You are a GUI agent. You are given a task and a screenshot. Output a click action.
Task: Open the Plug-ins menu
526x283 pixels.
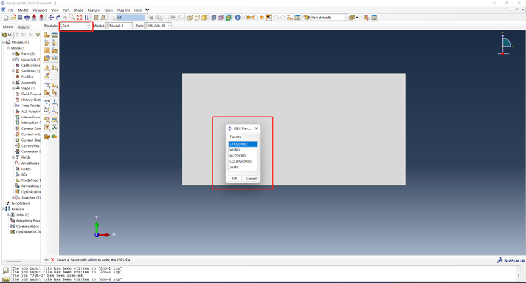[123, 10]
